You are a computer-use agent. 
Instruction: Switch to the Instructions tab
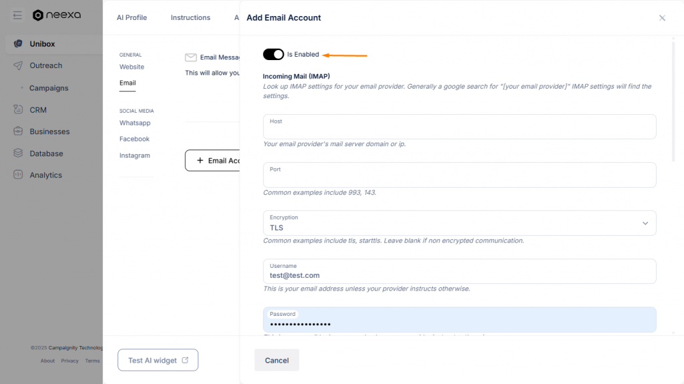pyautogui.click(x=190, y=17)
